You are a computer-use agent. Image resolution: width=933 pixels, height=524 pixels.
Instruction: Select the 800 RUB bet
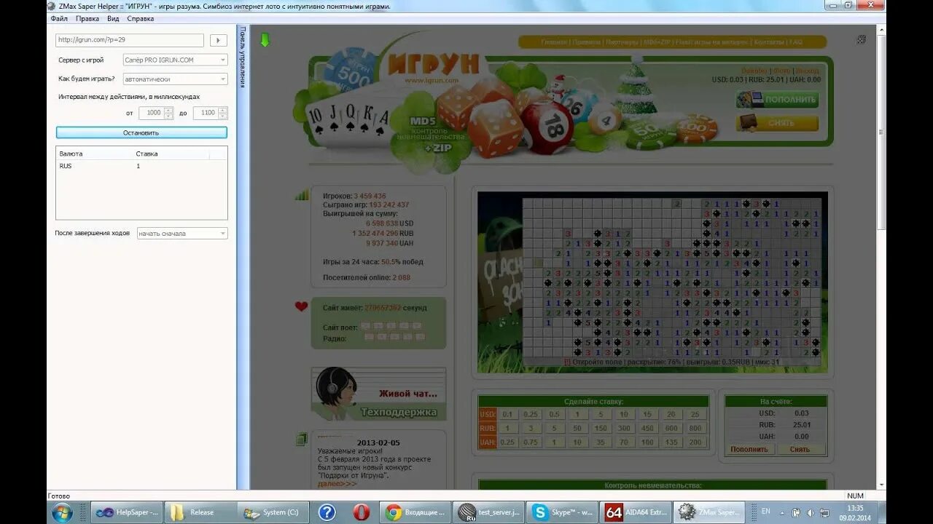pyautogui.click(x=695, y=428)
